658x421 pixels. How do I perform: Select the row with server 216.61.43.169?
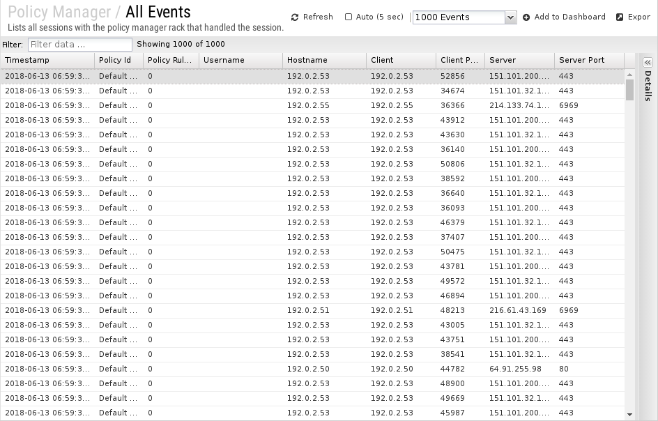pos(312,311)
